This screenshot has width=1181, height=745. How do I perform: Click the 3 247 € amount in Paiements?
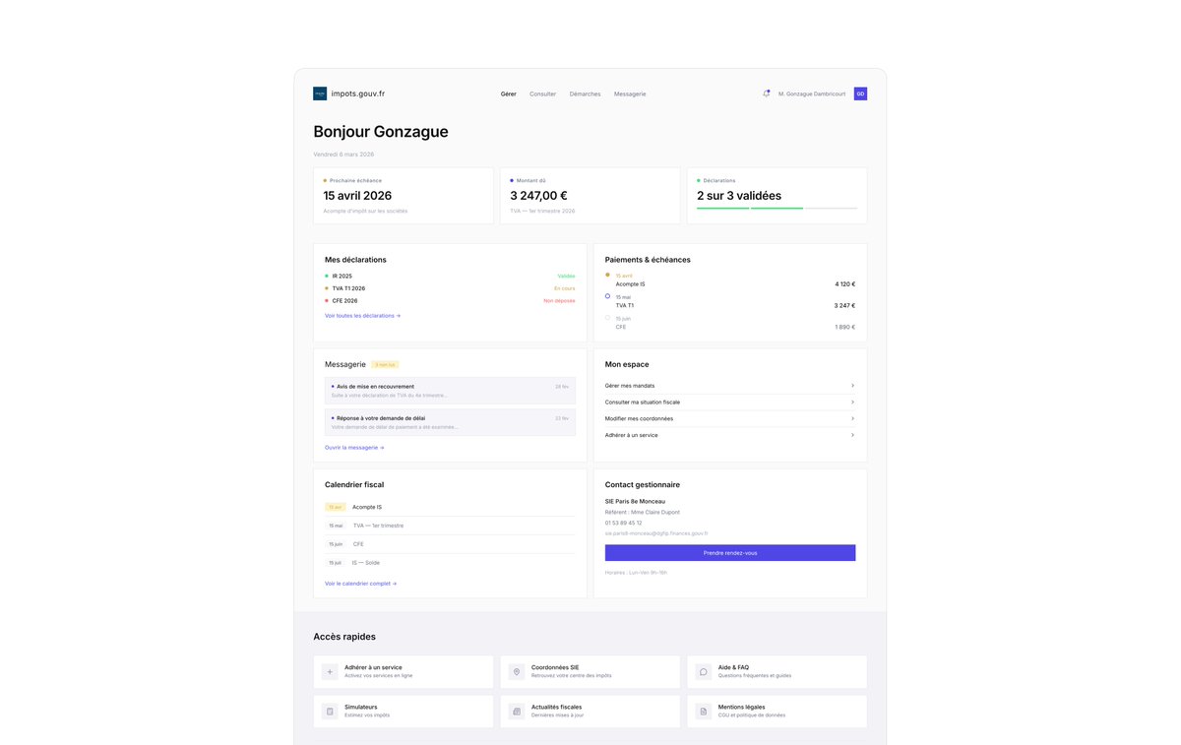[845, 305]
